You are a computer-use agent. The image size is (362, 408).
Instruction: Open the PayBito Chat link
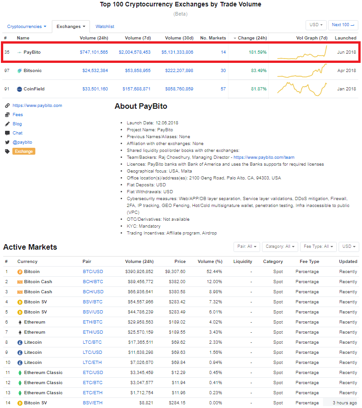point(17,133)
